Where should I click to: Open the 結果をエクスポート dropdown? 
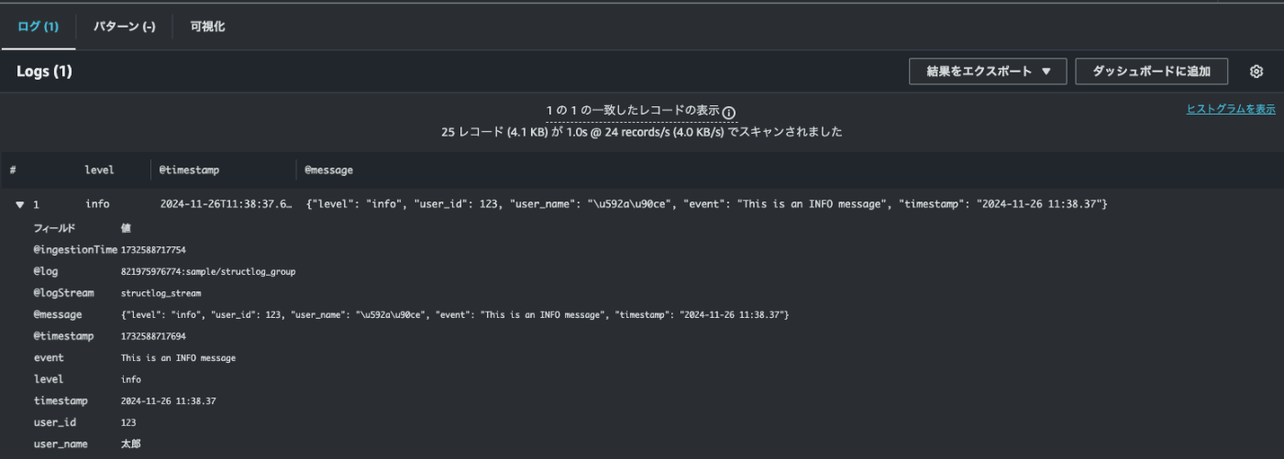[987, 71]
